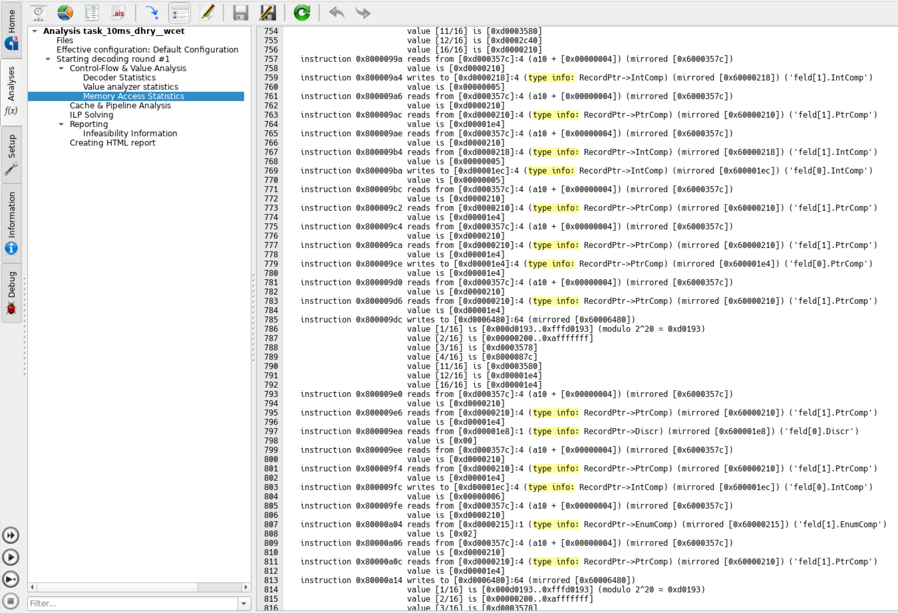This screenshot has height=613, width=898.
Task: Expand the Reporting section in tree
Action: 60,124
